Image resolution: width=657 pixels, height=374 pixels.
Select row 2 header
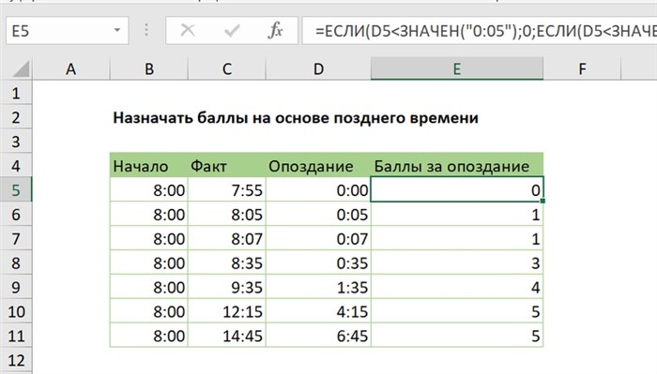tap(16, 117)
